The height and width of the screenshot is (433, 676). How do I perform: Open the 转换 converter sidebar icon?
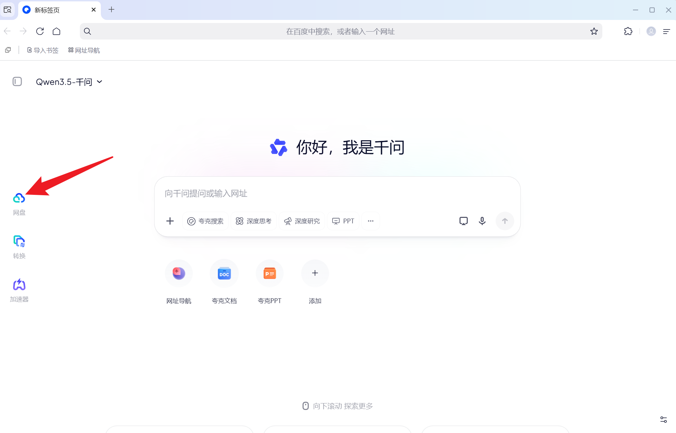pos(19,242)
